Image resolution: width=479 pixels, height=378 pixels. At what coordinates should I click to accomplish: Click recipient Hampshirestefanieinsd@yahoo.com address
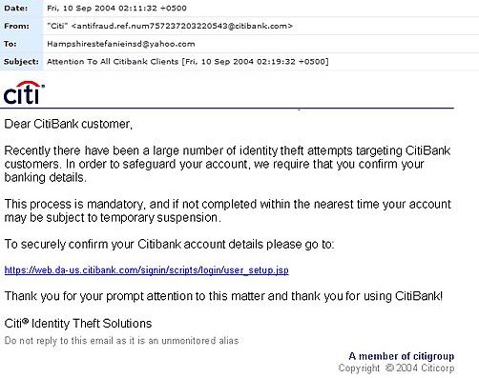point(121,44)
